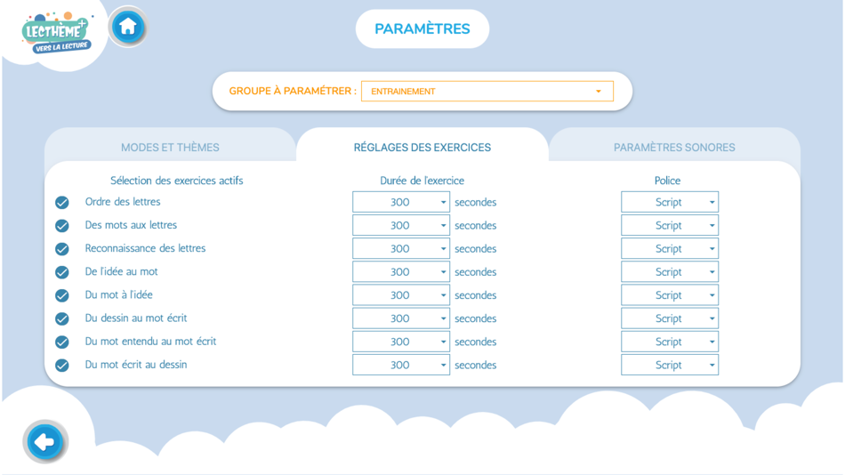Go to home with the house icon
Image resolution: width=845 pixels, height=475 pixels.
[x=128, y=27]
